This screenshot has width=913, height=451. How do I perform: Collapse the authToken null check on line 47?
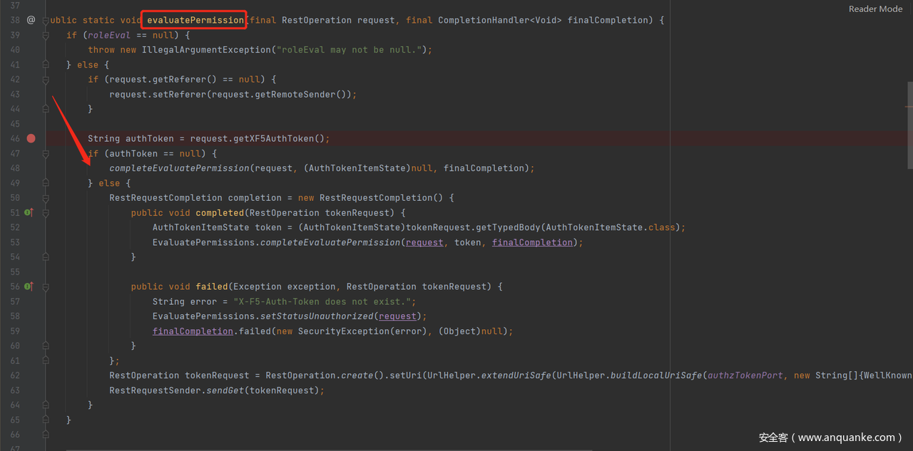(x=46, y=154)
